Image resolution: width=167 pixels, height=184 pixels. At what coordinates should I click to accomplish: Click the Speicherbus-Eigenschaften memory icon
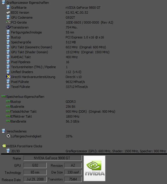(x=3, y=96)
